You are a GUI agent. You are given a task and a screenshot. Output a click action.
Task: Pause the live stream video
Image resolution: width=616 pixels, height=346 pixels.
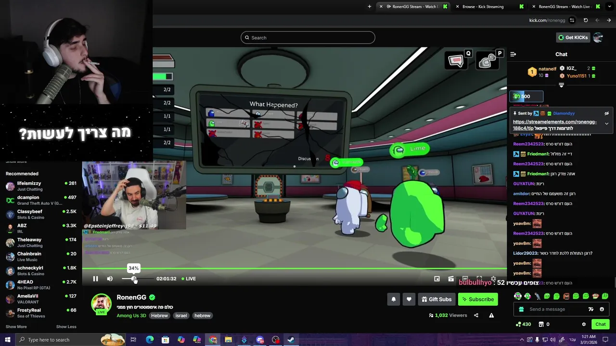pos(95,279)
